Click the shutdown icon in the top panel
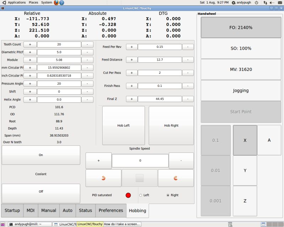Viewport: 284px width, 227px height. tap(256, 2)
